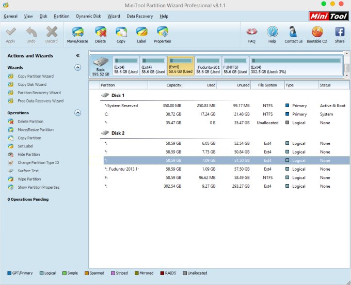The image size is (351, 285).
Task: Click the Undo arrow icon
Action: (31, 32)
